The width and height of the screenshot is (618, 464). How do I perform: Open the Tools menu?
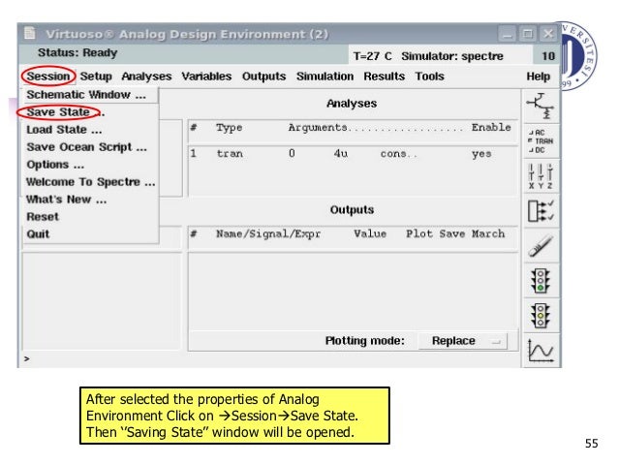tap(430, 77)
